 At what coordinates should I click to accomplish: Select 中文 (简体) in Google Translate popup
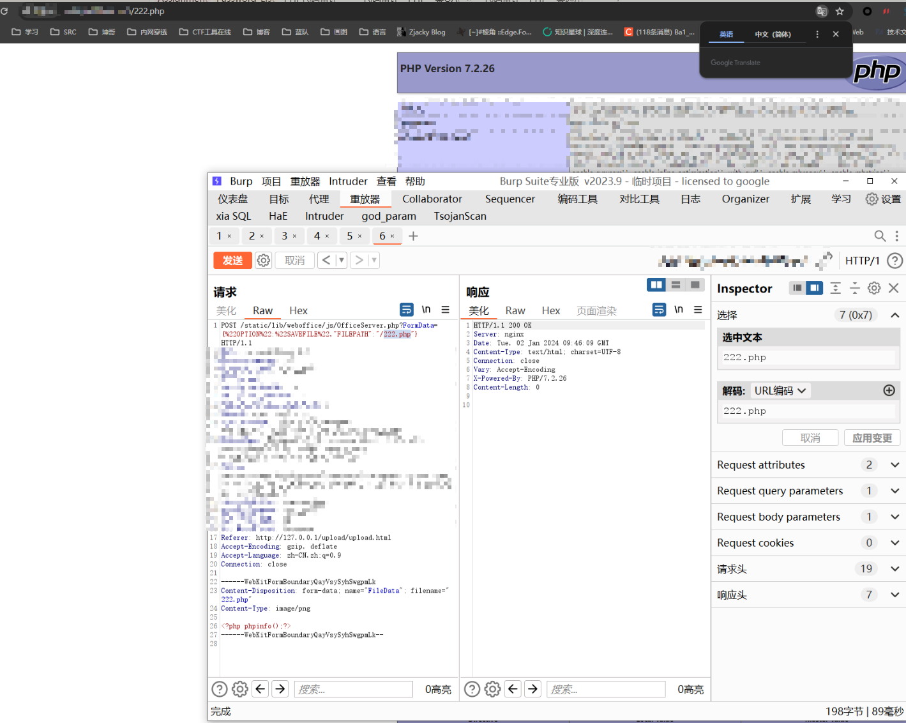tap(773, 34)
